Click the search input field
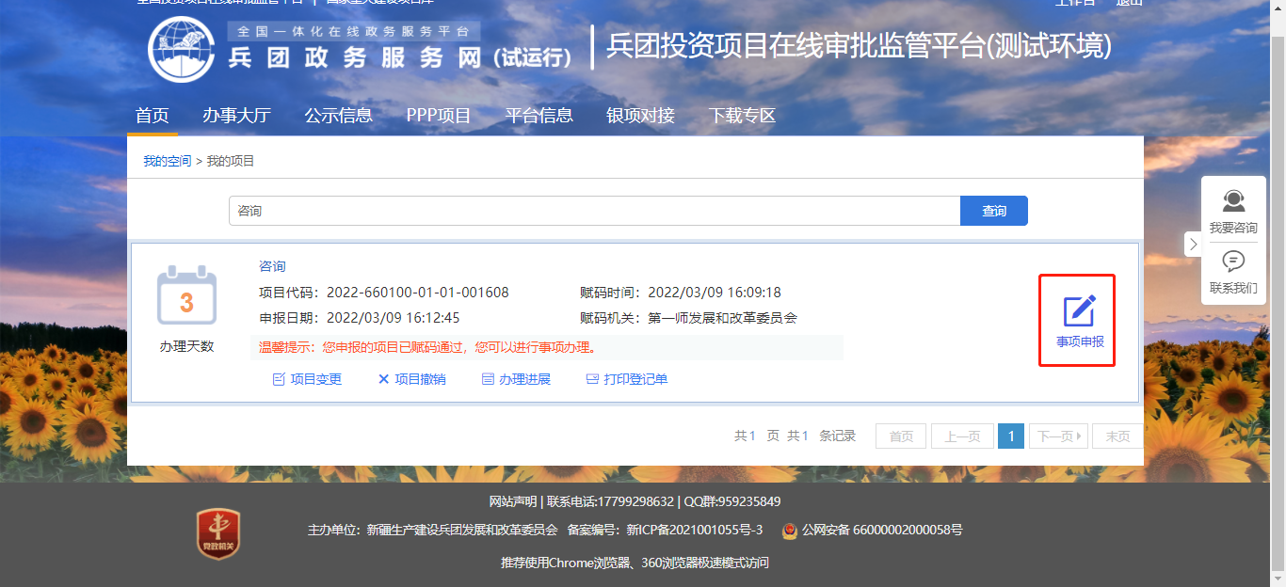The height and width of the screenshot is (587, 1286). (593, 211)
